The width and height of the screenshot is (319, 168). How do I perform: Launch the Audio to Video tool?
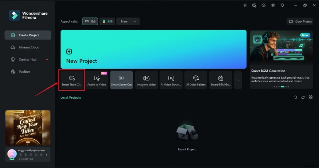96,80
